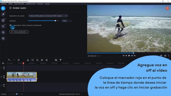Mute the video track speaker
171x96 pixels.
4,78
